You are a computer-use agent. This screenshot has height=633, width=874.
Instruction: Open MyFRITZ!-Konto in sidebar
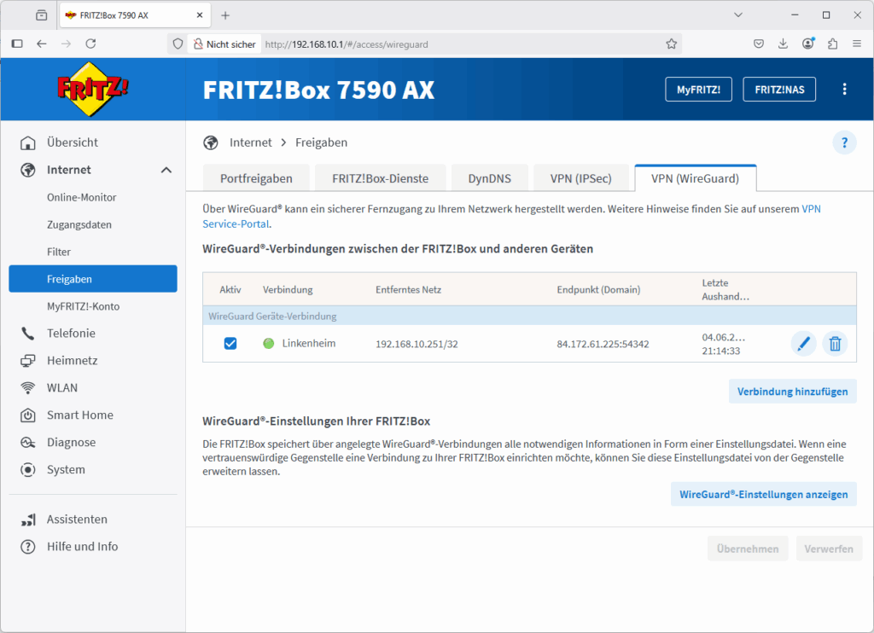[x=83, y=306]
